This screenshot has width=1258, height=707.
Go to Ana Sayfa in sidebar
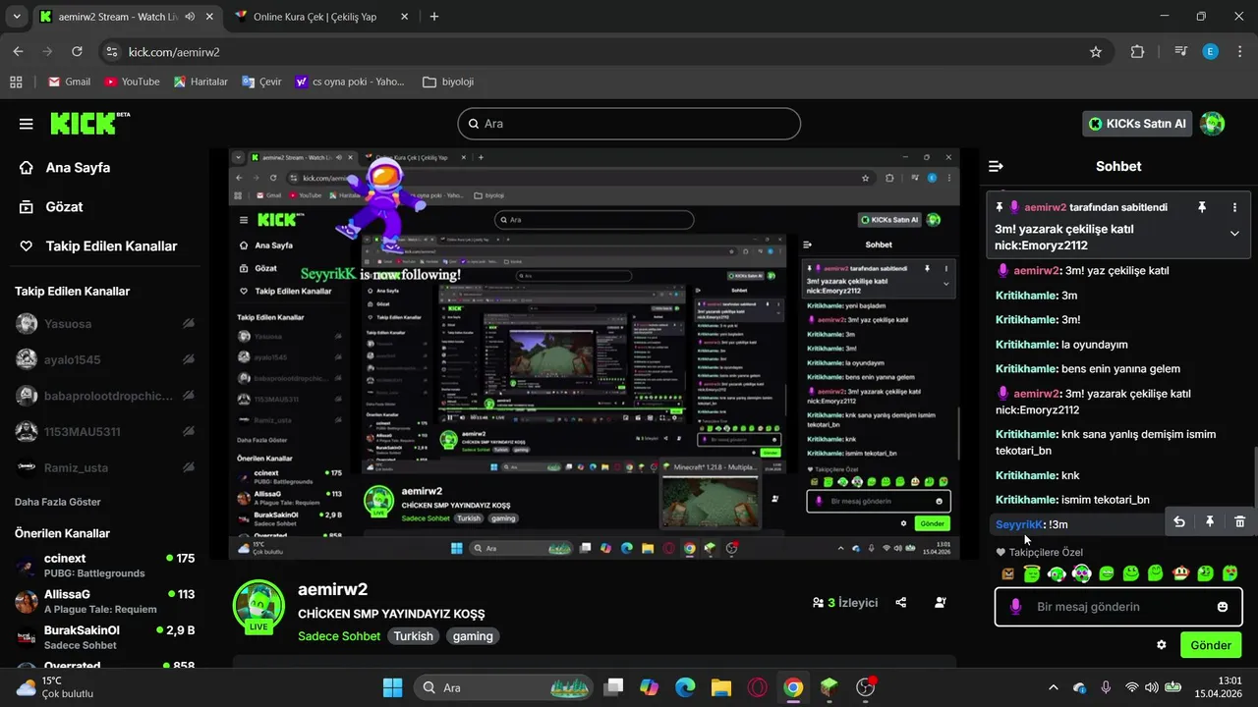click(x=65, y=168)
